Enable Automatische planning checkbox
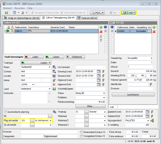 coord(6,112)
